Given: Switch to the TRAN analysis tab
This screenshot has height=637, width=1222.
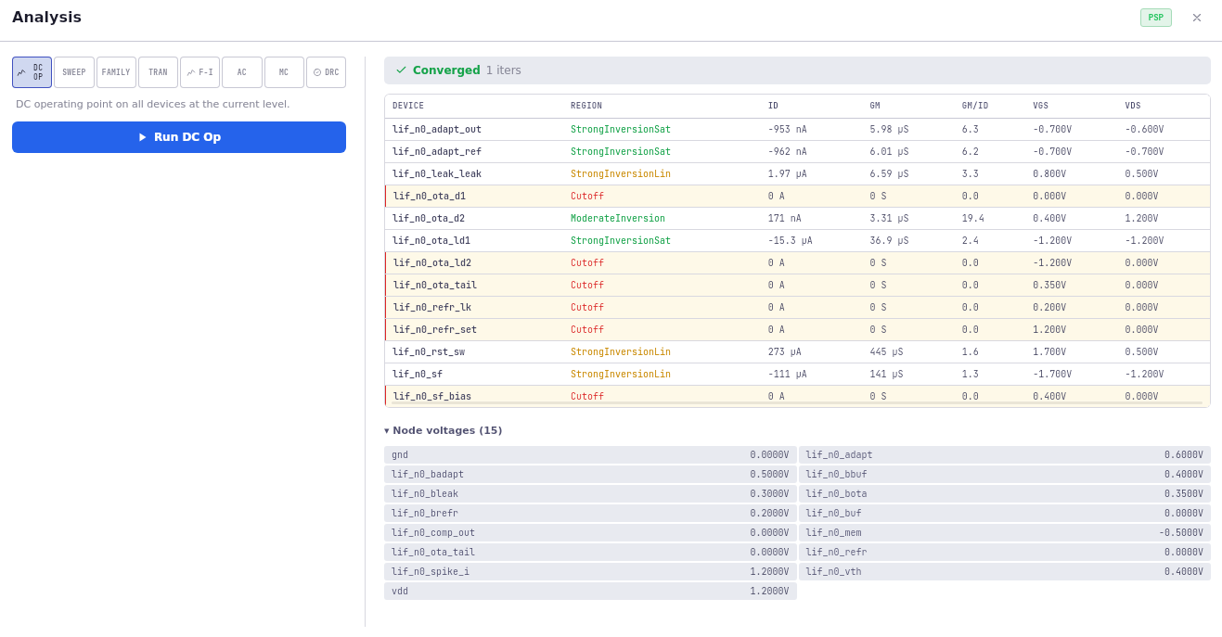Looking at the screenshot, I should point(158,72).
